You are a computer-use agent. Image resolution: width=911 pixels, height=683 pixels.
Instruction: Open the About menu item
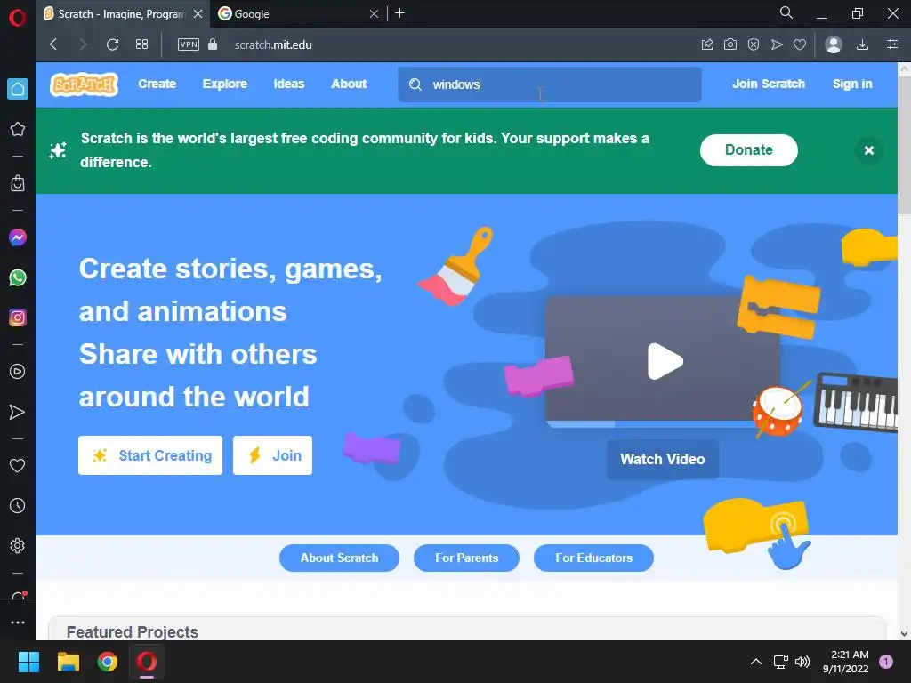click(x=349, y=84)
